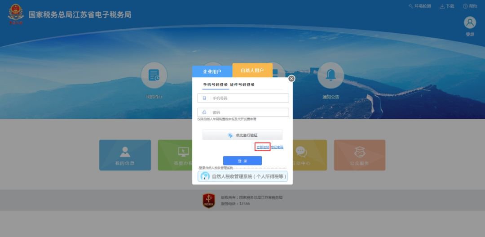Open the 公众服务 tile

tap(359, 155)
